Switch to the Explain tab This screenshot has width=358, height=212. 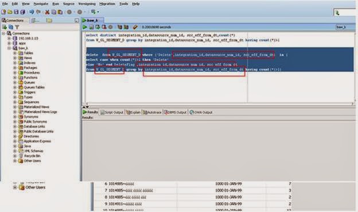(x=133, y=112)
